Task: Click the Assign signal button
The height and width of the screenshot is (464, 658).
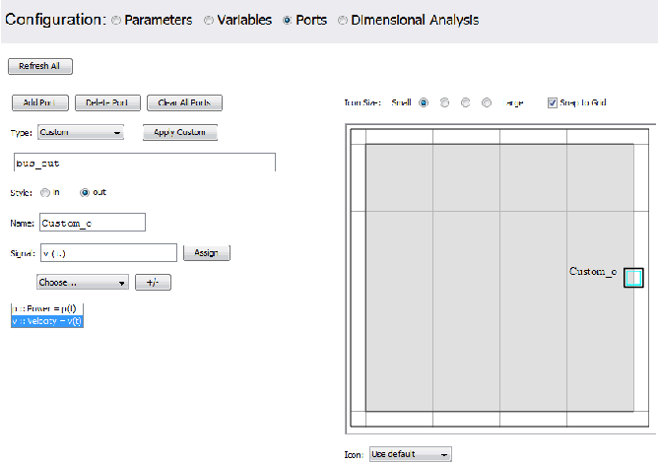Action: click(206, 253)
